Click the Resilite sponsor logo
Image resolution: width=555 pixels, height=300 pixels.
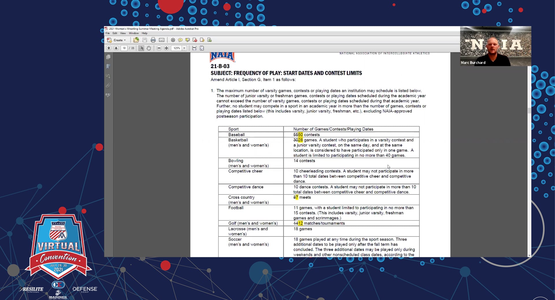pos(32,289)
